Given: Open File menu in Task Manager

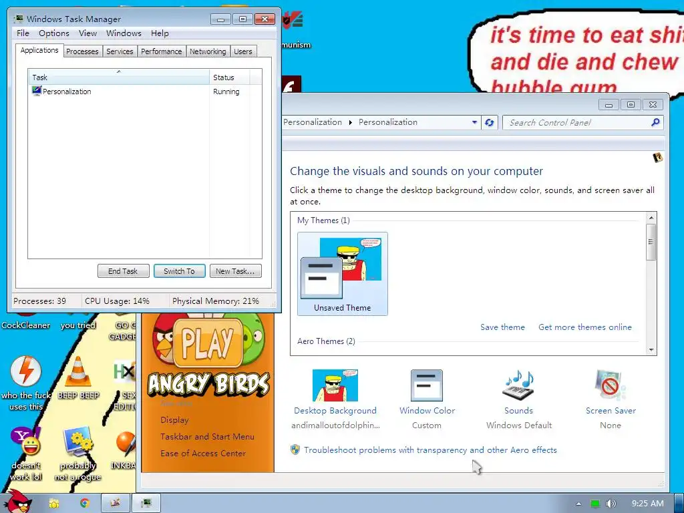Looking at the screenshot, I should 23,33.
